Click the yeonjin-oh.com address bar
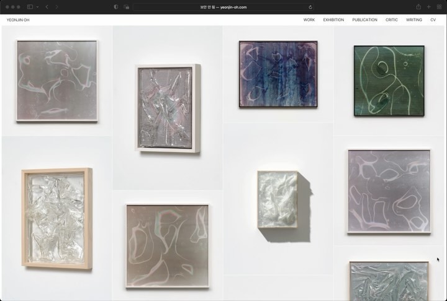 point(223,7)
